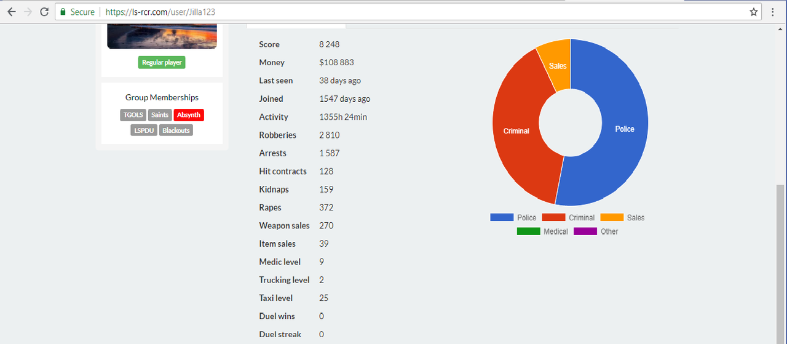Image resolution: width=787 pixels, height=344 pixels.
Task: Click the activity value 1355h 24min
Action: tap(343, 117)
